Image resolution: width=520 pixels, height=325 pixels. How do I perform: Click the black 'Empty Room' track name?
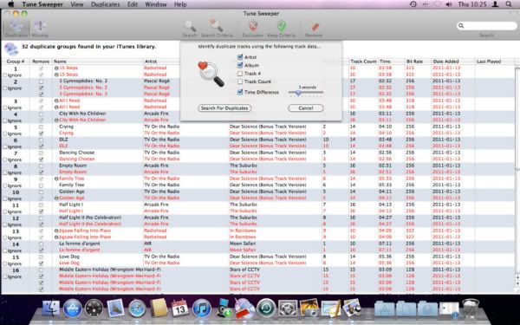pyautogui.click(x=73, y=166)
